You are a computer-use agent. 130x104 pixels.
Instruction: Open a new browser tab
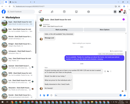tap(34, 2)
